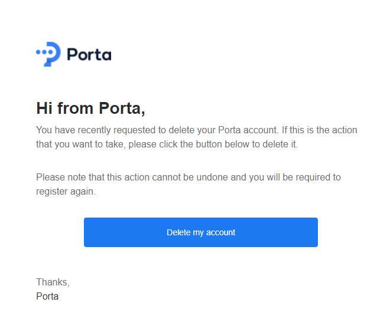Confirm deletion with Delete my account button
This screenshot has width=390, height=332.
point(201,232)
